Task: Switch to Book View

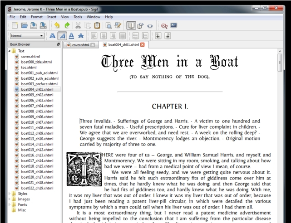Action: click(131, 25)
